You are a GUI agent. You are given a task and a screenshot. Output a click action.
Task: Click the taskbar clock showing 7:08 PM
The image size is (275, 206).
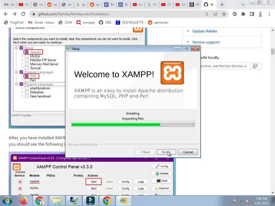pos(261,201)
